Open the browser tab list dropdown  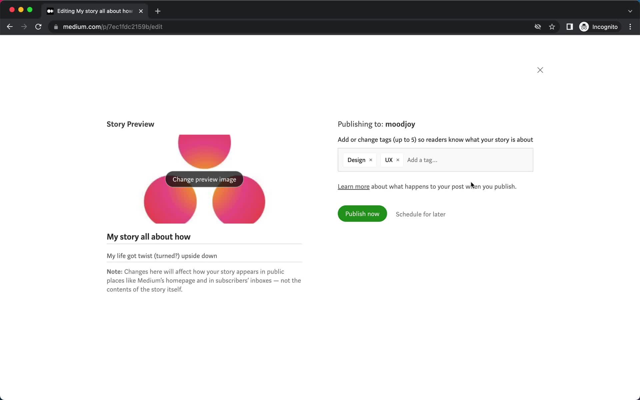(630, 11)
